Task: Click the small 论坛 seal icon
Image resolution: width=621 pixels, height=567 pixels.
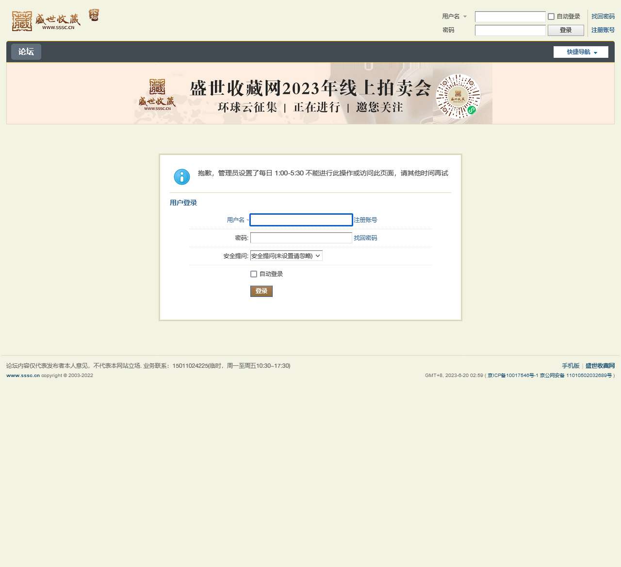Action: [94, 15]
